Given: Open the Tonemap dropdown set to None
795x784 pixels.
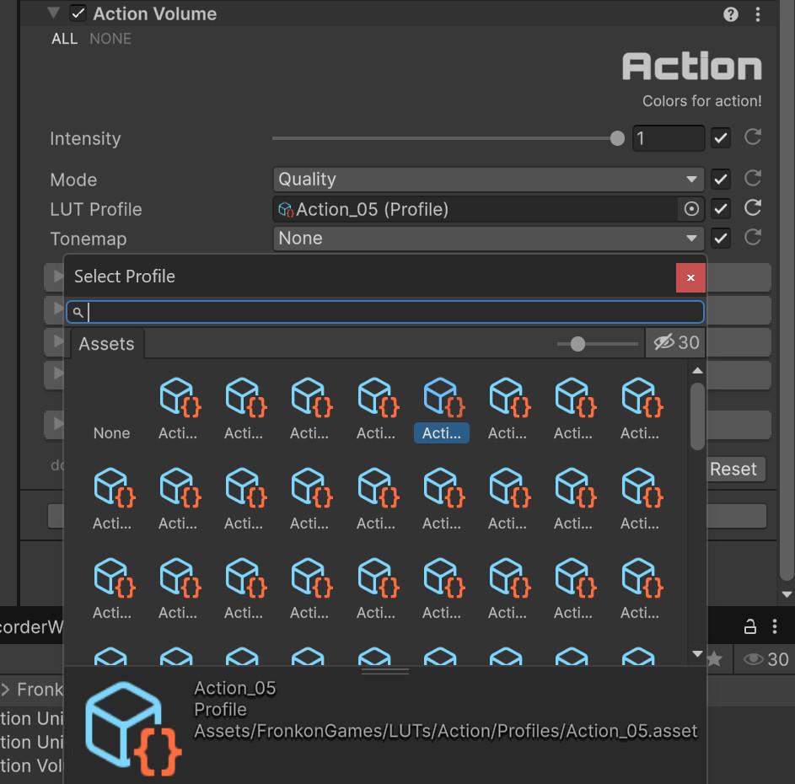Looking at the screenshot, I should (x=488, y=239).
